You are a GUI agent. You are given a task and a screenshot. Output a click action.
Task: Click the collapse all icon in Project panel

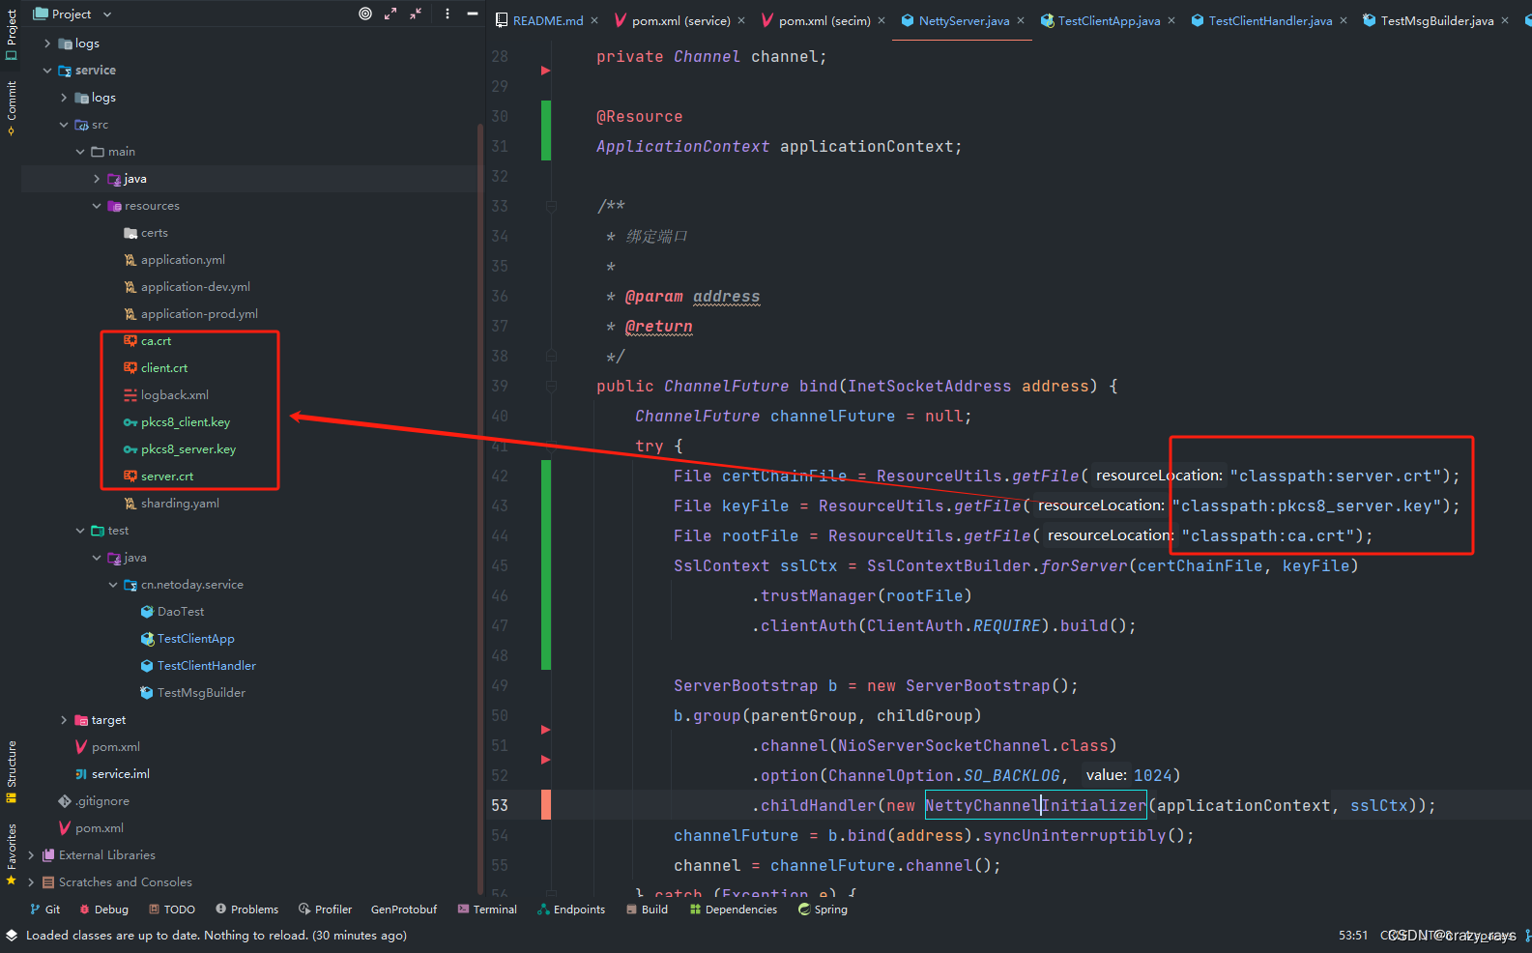point(416,14)
